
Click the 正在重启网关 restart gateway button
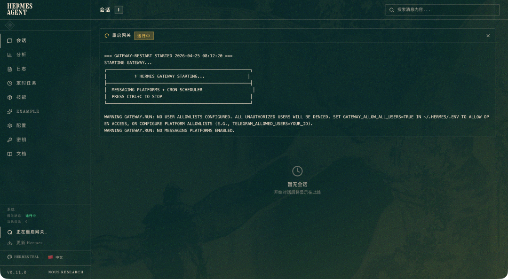(x=45, y=232)
